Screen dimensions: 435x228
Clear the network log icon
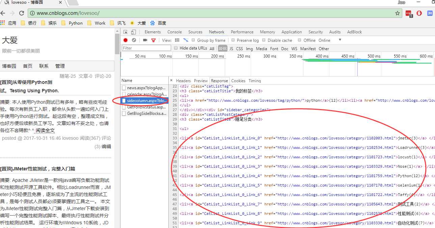click(x=134, y=40)
